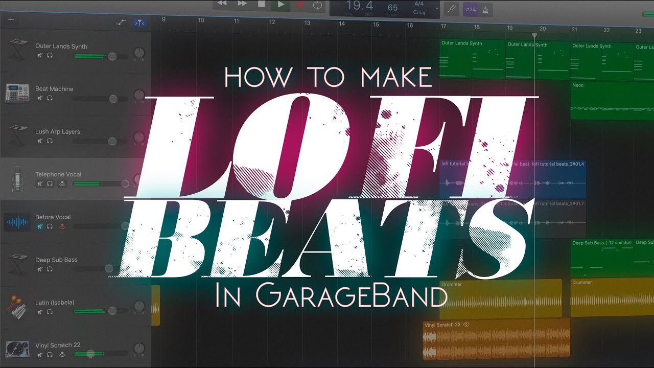The image size is (654, 368).
Task: Solo the Before Vocal track
Action: [50, 226]
